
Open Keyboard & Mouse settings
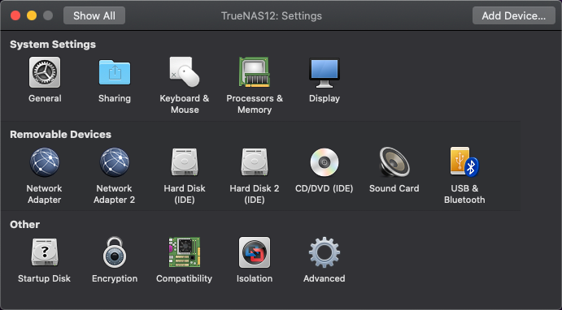[185, 72]
